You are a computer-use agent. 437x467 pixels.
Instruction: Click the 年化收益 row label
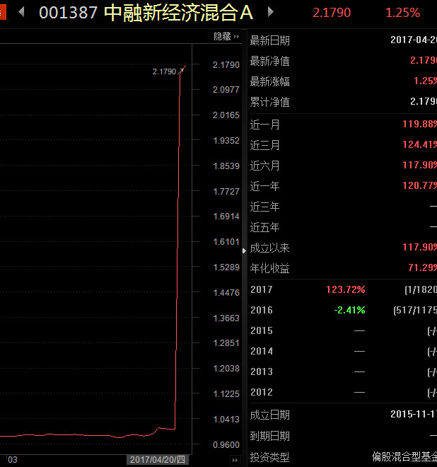coord(269,268)
